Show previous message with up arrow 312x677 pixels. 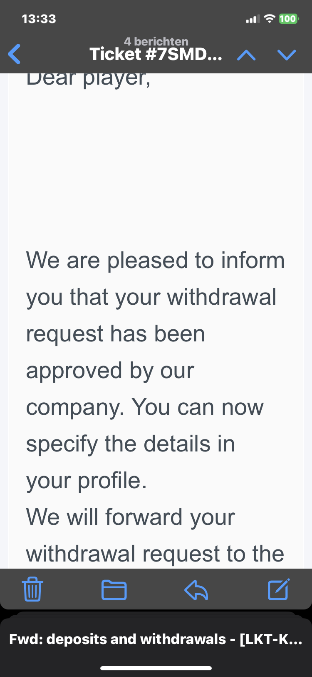[x=246, y=55]
